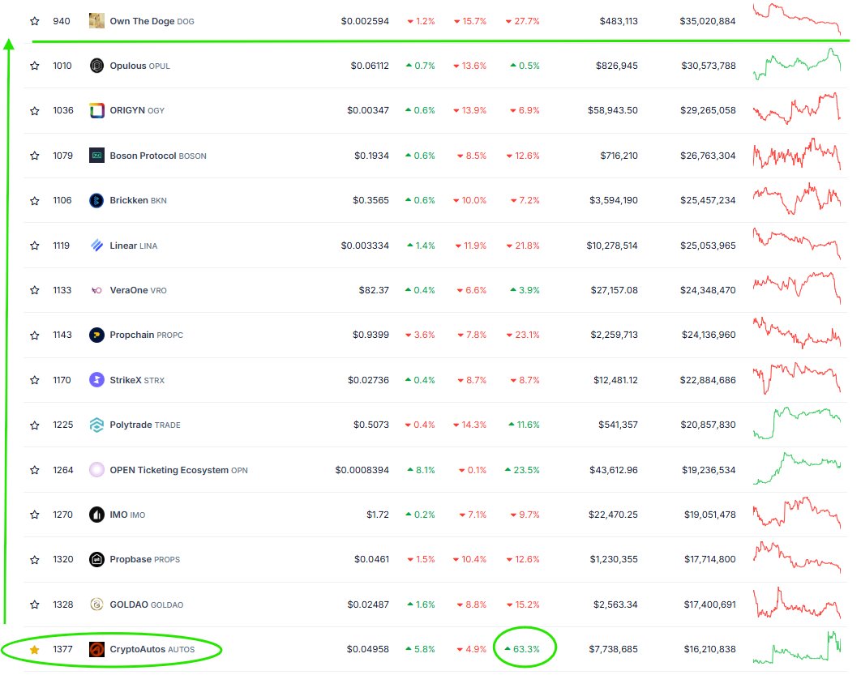Open StrikeX STRX coin page
This screenshot has width=861, height=675.
(x=137, y=380)
